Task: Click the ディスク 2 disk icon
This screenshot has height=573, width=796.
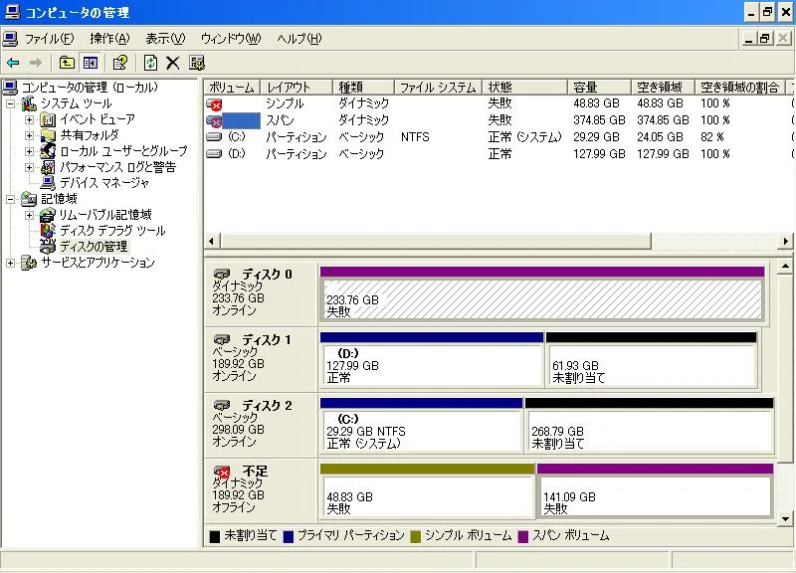Action: tap(222, 406)
